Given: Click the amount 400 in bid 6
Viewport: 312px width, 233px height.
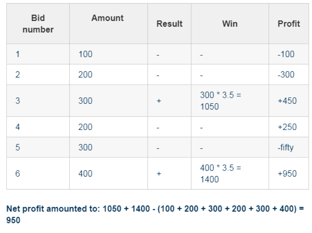Looking at the screenshot, I should coord(85,173).
